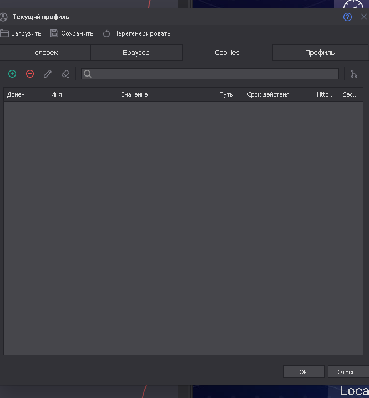
Task: Click the branch icon right of search
Action: tap(354, 74)
